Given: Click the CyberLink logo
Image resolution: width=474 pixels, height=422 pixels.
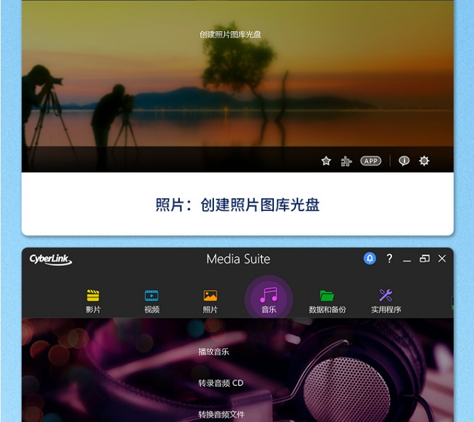Looking at the screenshot, I should [50, 260].
